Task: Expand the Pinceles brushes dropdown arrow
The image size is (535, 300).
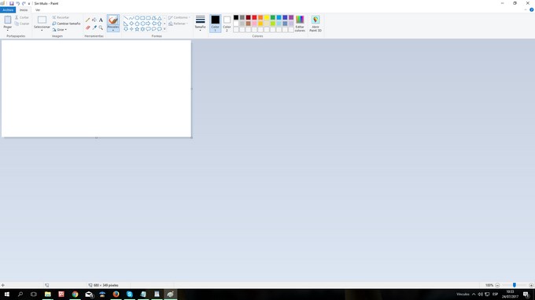Action: 113,31
